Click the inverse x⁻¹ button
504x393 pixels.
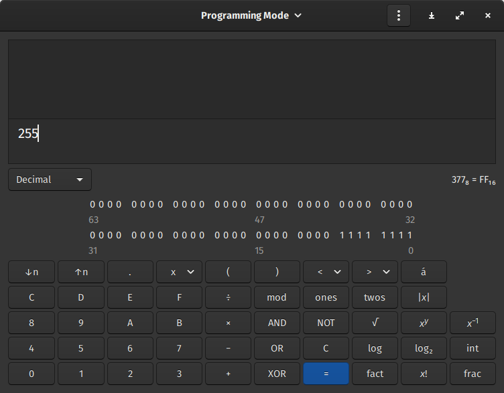click(x=472, y=323)
